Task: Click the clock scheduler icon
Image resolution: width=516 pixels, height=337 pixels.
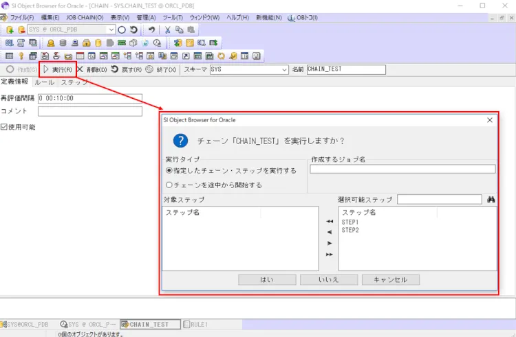Action: pos(157,43)
